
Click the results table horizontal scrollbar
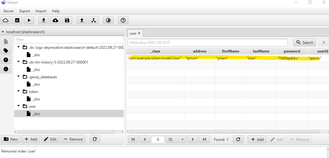pyautogui.click(x=224, y=132)
